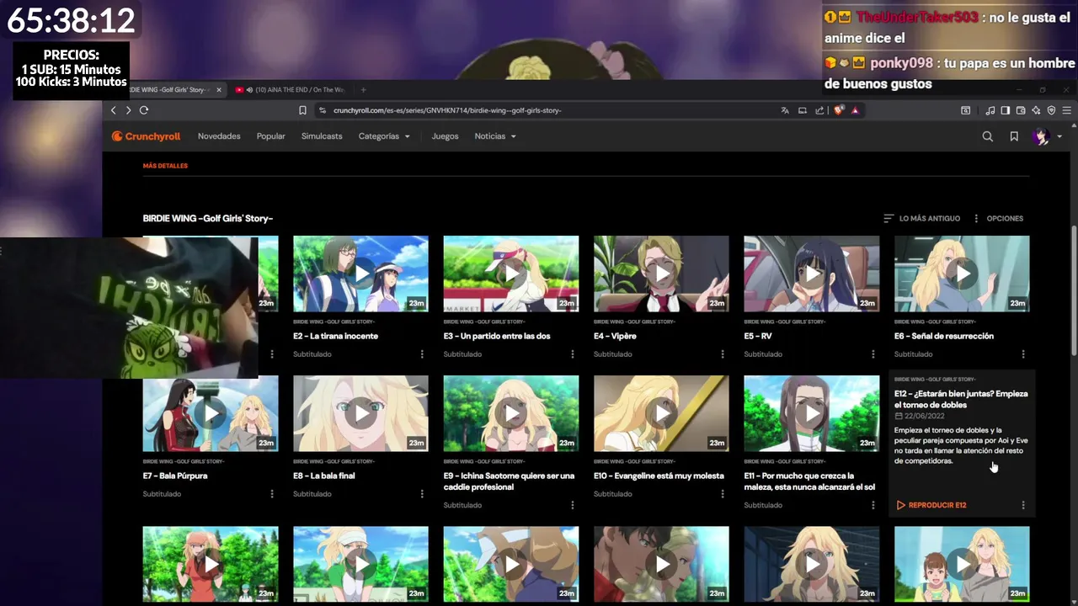Open the three-dot menu for E3 episode

[573, 354]
